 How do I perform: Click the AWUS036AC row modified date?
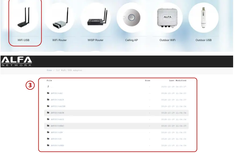[174, 93]
